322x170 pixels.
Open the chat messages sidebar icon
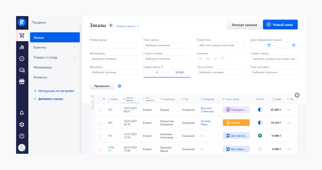pyautogui.click(x=22, y=70)
